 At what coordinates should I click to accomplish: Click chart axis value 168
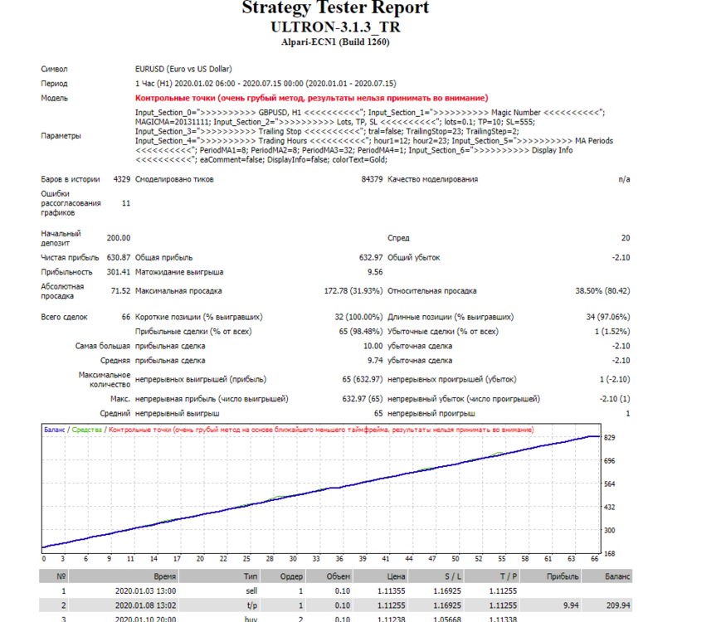tap(609, 553)
